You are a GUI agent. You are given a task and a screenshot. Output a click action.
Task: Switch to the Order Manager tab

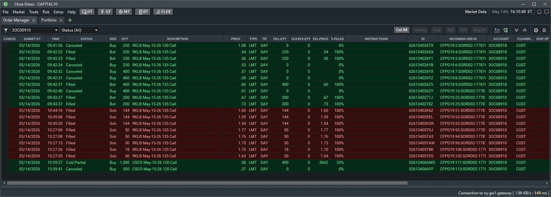pos(16,20)
